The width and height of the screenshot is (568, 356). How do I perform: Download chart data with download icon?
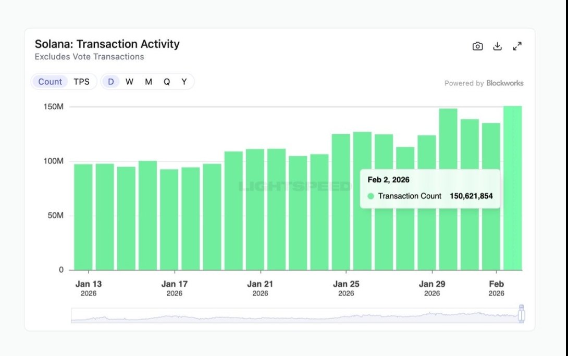[x=497, y=46]
